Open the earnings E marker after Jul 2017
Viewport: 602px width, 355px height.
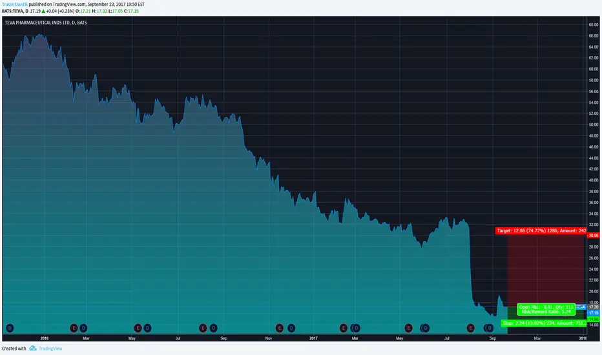pyautogui.click(x=471, y=328)
